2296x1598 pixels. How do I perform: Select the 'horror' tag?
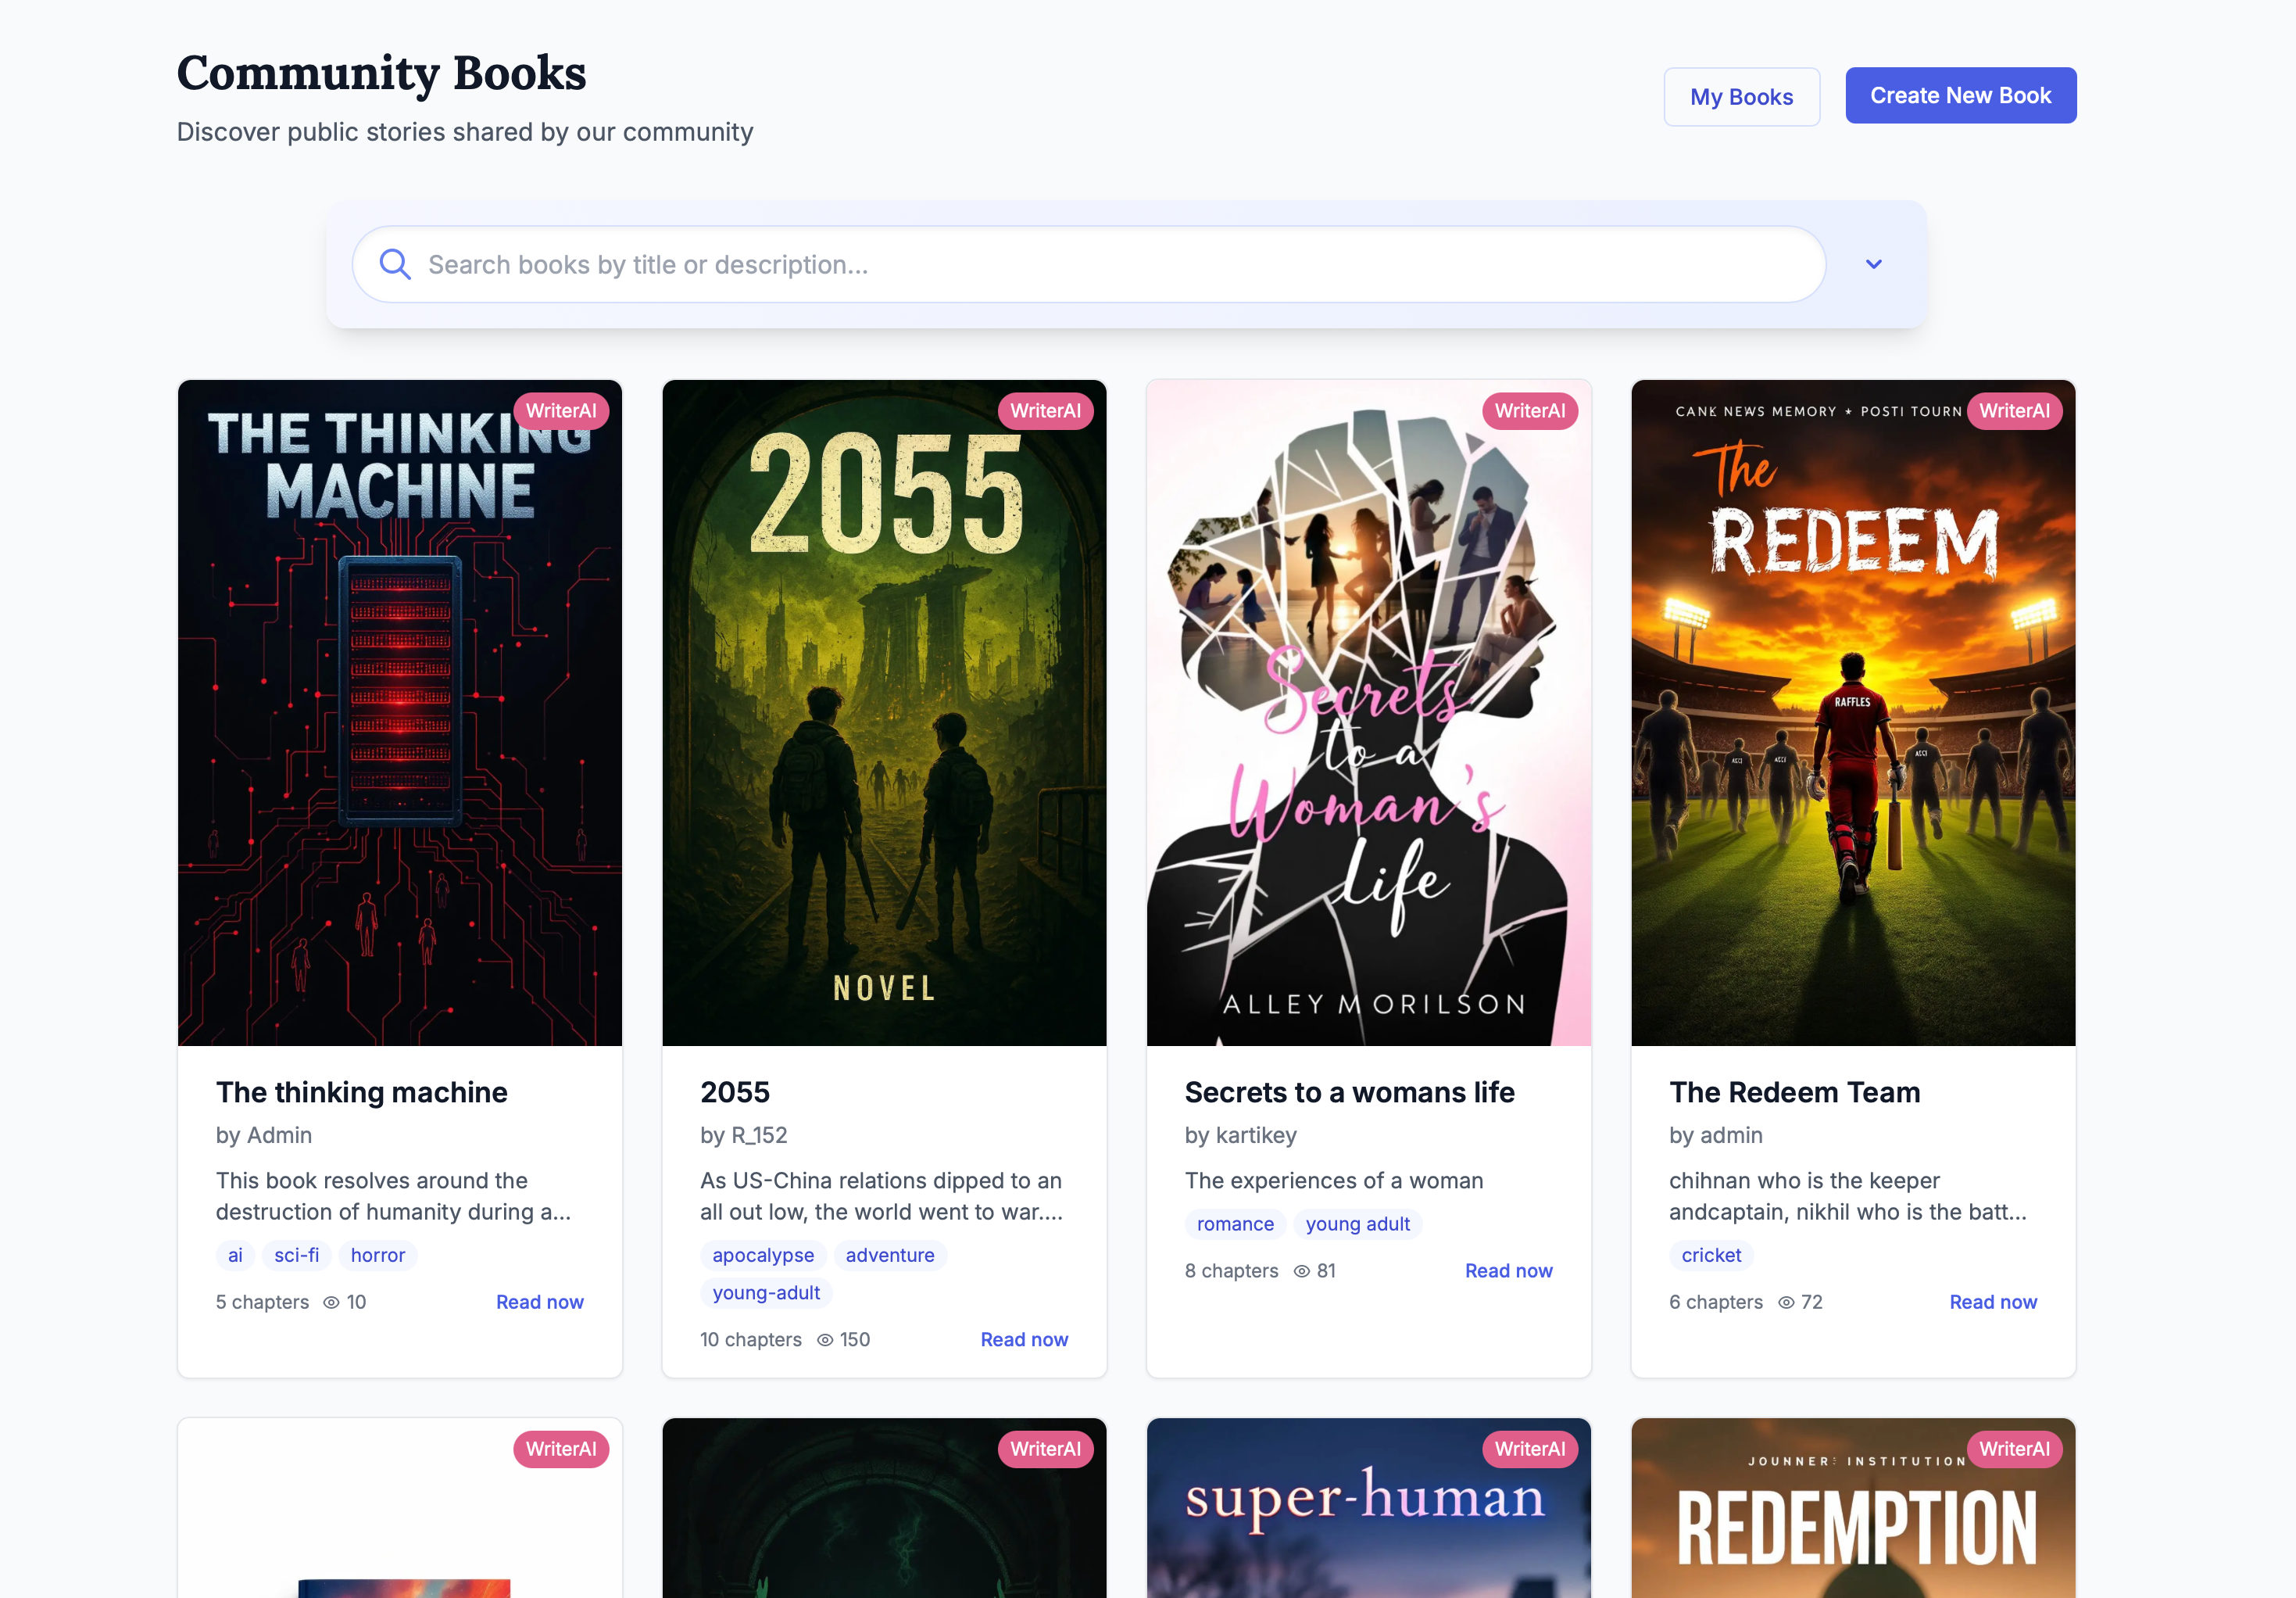click(378, 1255)
